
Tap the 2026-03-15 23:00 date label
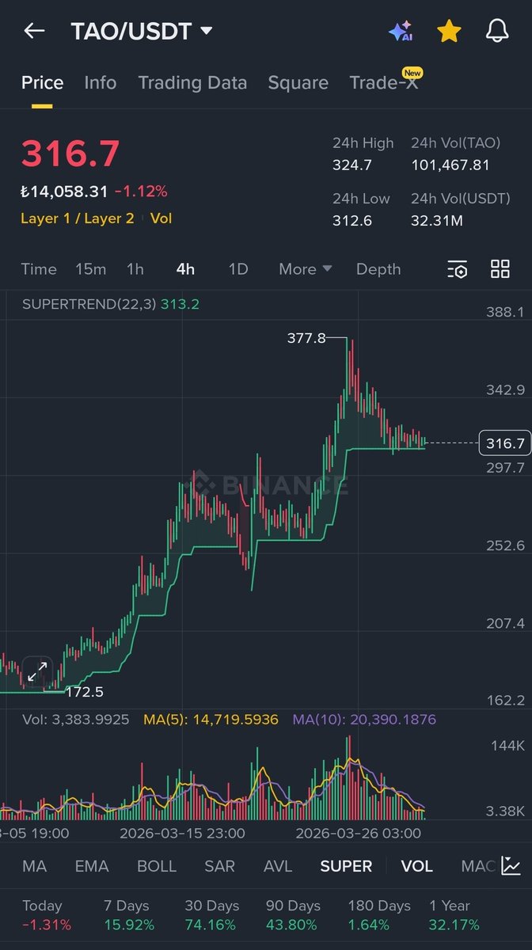point(182,834)
